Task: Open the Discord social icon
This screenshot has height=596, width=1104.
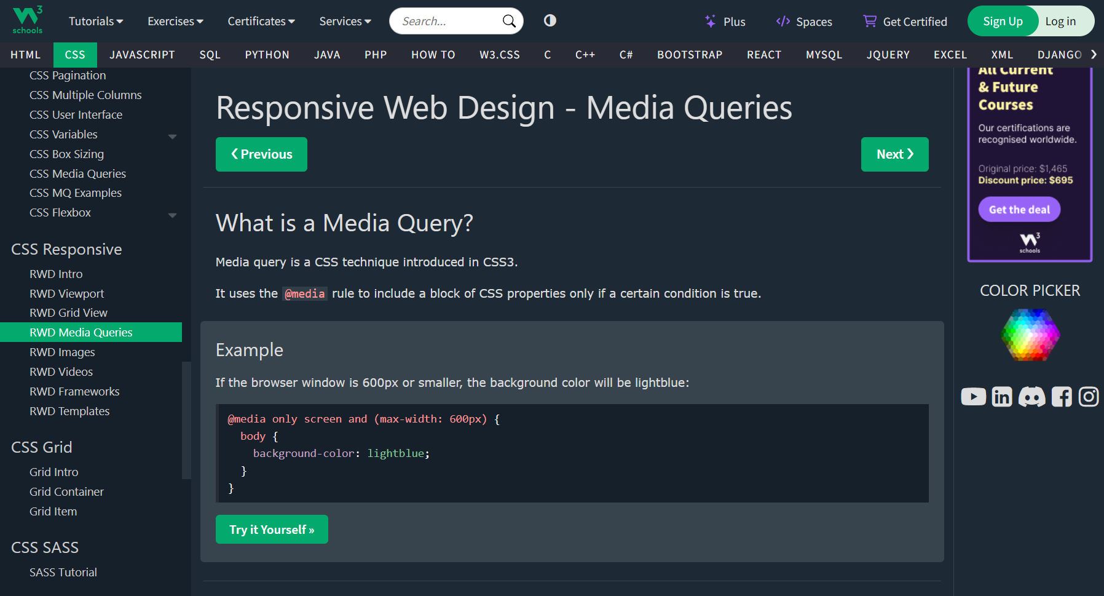Action: pos(1032,397)
